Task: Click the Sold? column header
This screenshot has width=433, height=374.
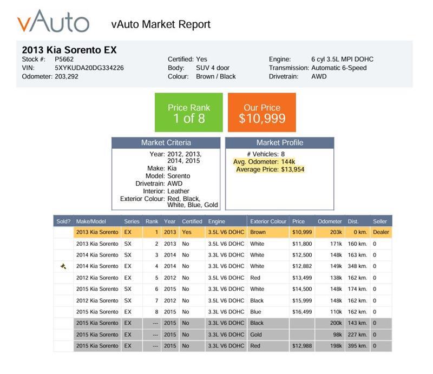Action: (x=63, y=221)
